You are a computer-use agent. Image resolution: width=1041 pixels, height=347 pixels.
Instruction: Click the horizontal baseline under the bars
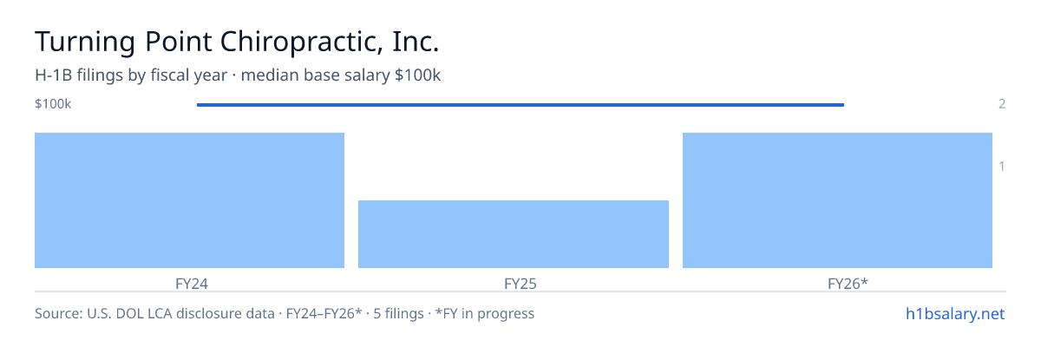click(x=520, y=291)
